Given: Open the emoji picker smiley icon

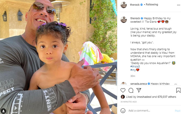Looking at the screenshot, I should 123,111.
